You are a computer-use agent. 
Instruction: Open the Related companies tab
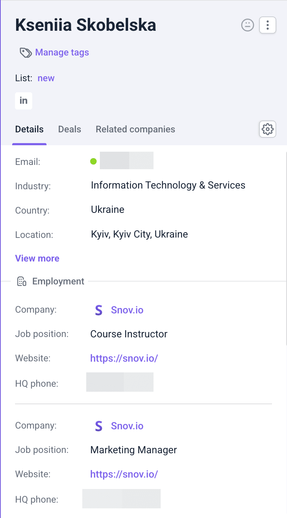(x=135, y=129)
